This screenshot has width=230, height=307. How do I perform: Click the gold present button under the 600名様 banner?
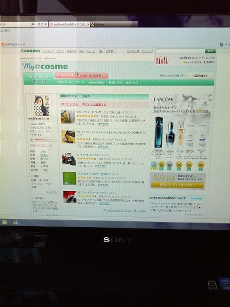177,185
